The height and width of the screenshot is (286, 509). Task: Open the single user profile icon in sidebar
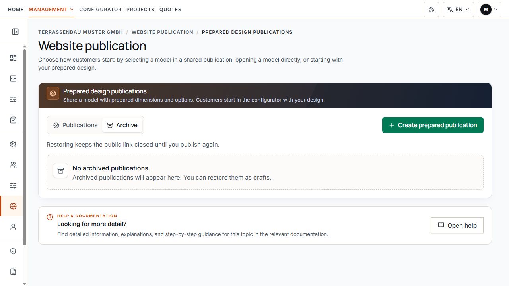(x=13, y=227)
